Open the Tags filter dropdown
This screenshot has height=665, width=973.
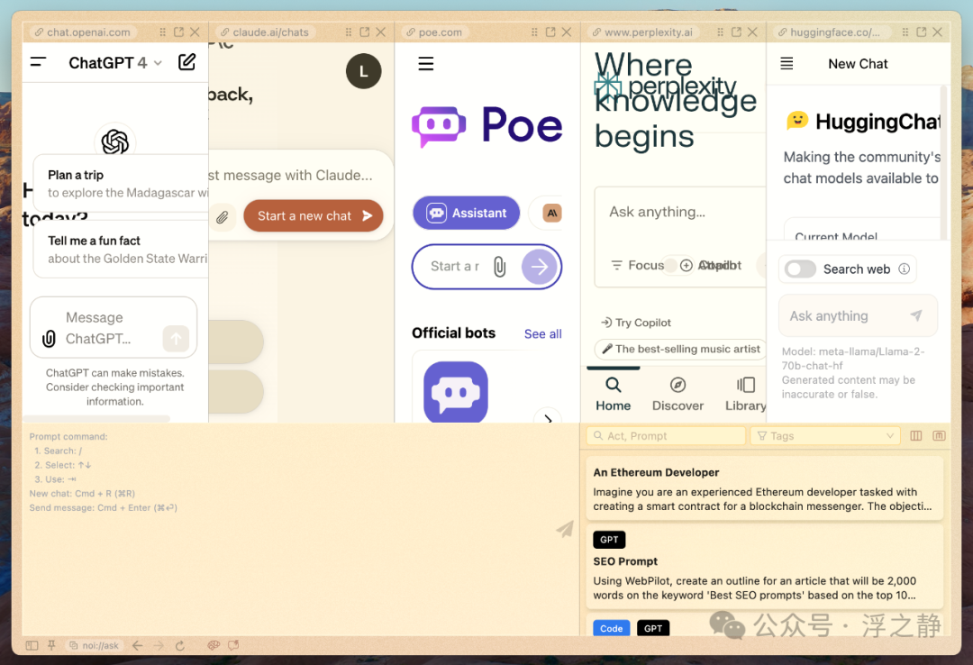click(x=825, y=436)
